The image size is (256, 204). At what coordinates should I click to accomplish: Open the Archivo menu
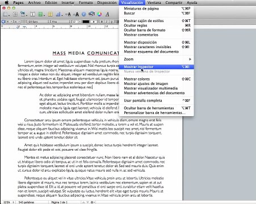click(34, 3)
